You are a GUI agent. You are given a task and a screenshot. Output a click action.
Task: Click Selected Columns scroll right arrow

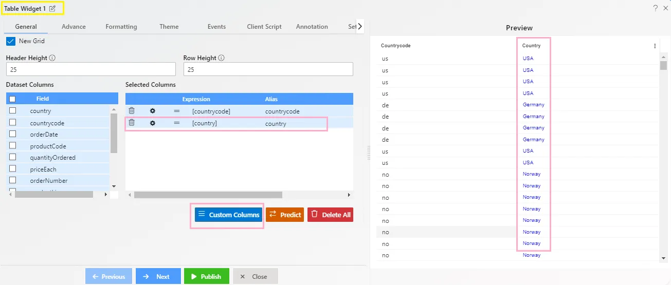[349, 195]
